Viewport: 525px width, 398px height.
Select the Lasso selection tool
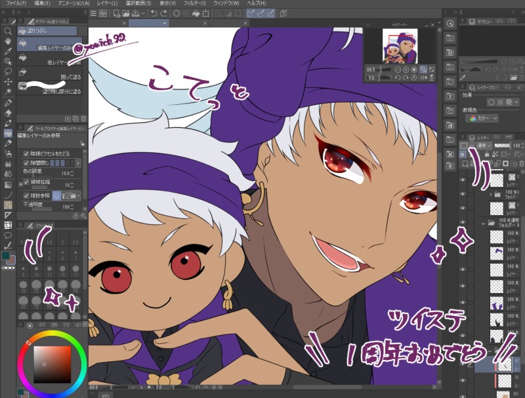(8, 71)
